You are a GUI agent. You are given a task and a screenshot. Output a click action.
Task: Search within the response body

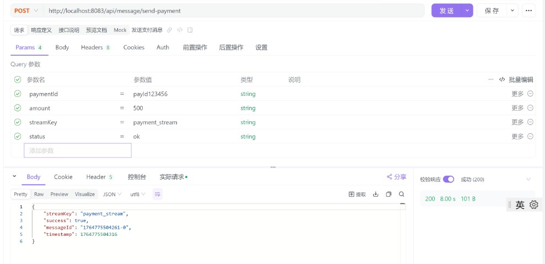[402, 194]
